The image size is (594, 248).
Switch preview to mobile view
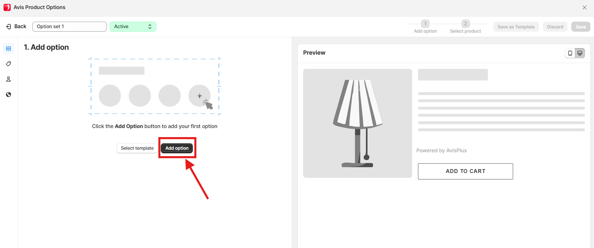(570, 53)
